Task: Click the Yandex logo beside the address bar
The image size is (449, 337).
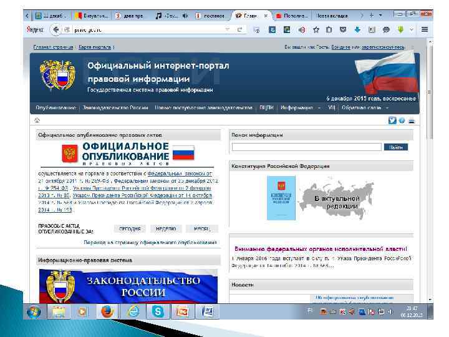Action: point(35,29)
